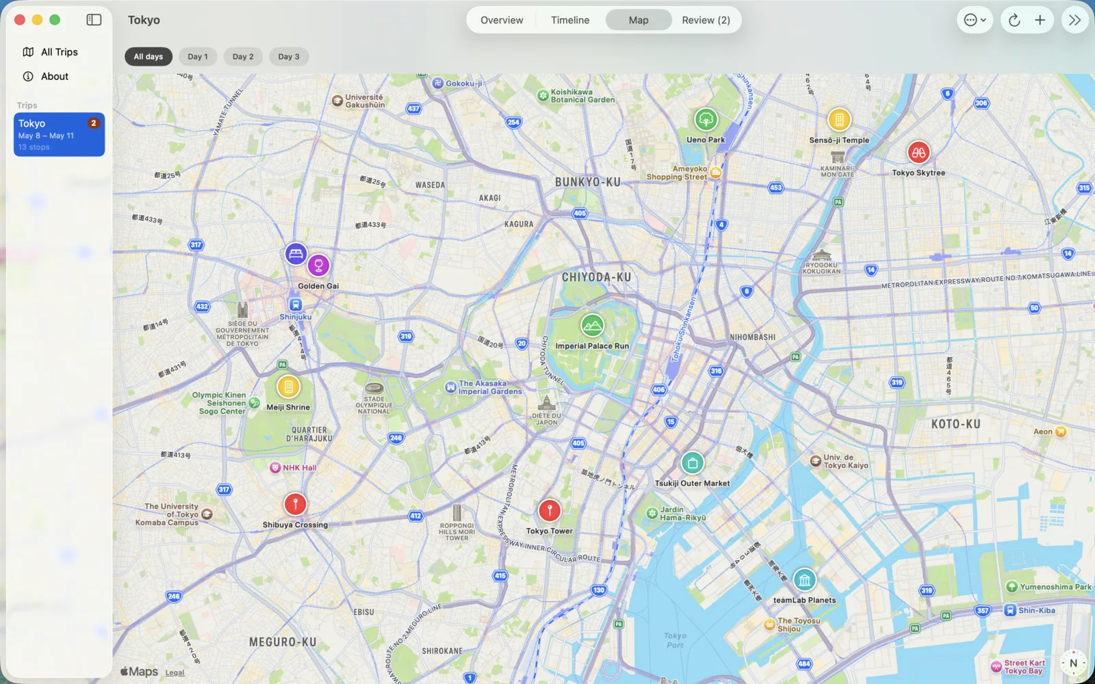
Task: Click the teamLab Planets museum pin
Action: coord(805,580)
